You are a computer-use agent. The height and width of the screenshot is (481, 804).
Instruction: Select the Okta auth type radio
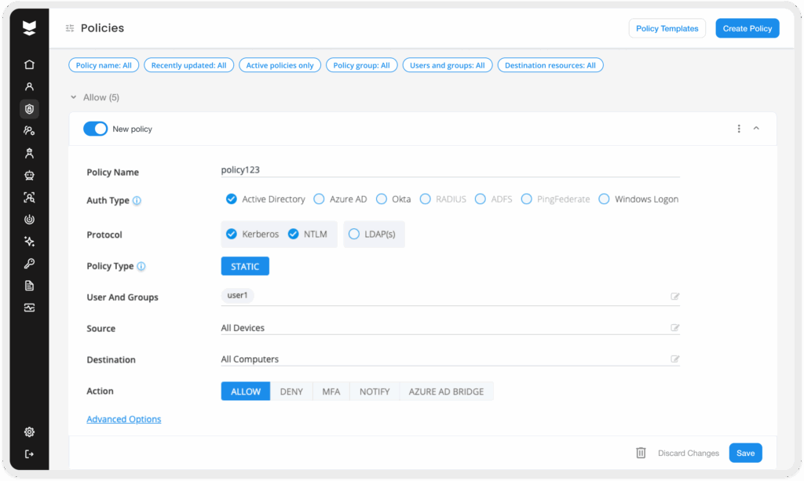[x=382, y=199]
